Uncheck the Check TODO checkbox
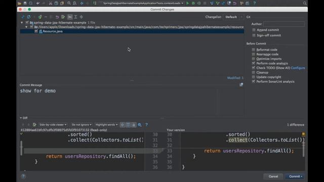 click(x=253, y=68)
